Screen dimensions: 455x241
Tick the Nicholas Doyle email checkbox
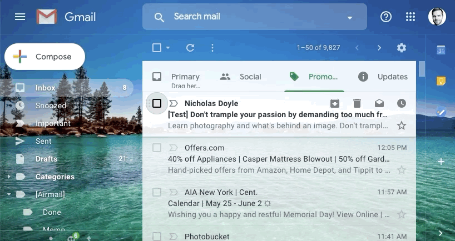click(x=157, y=103)
